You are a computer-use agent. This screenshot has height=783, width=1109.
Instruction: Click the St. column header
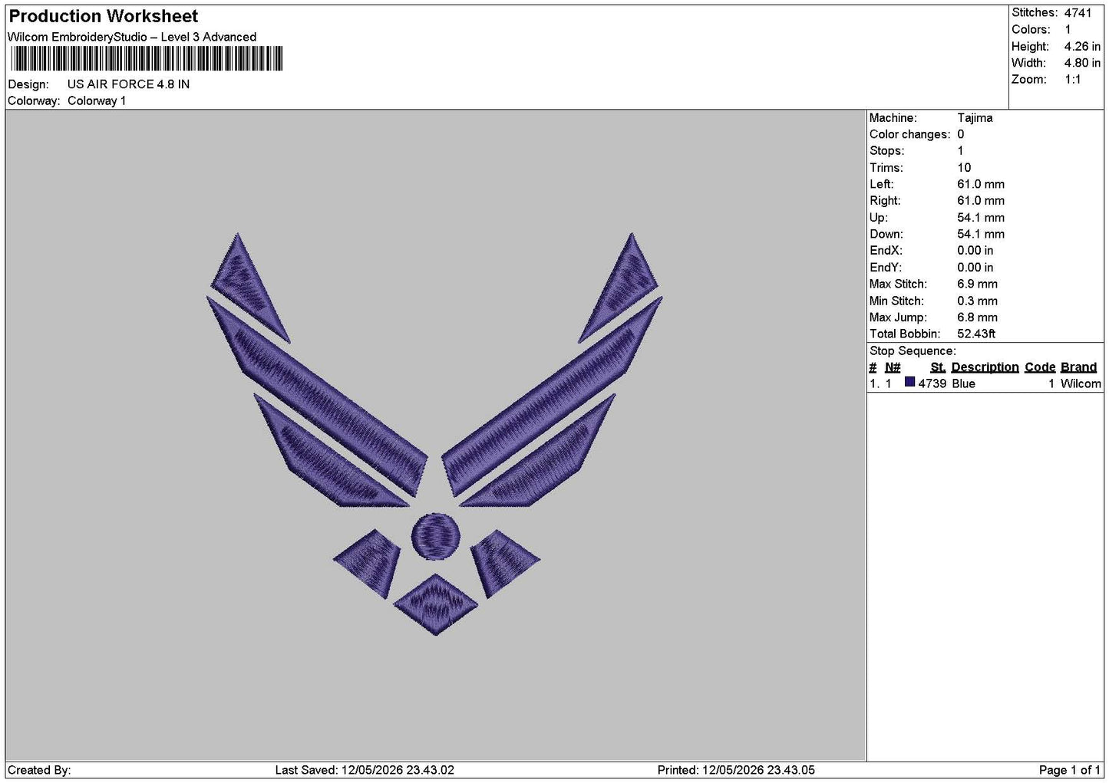(938, 367)
